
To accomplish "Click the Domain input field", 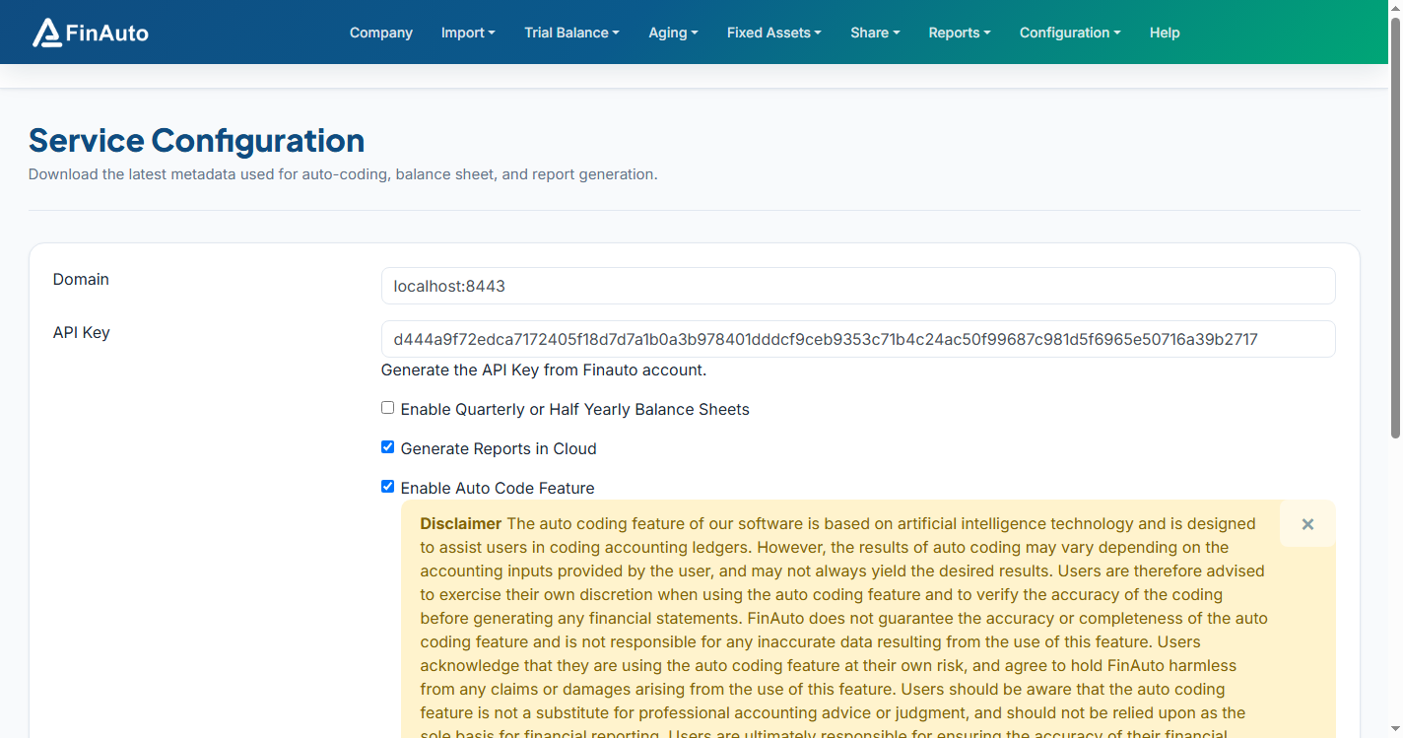I will [x=858, y=286].
